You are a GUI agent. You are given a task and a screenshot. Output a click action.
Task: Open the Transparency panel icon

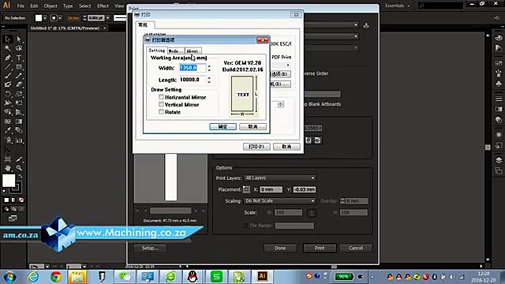[x=499, y=120]
